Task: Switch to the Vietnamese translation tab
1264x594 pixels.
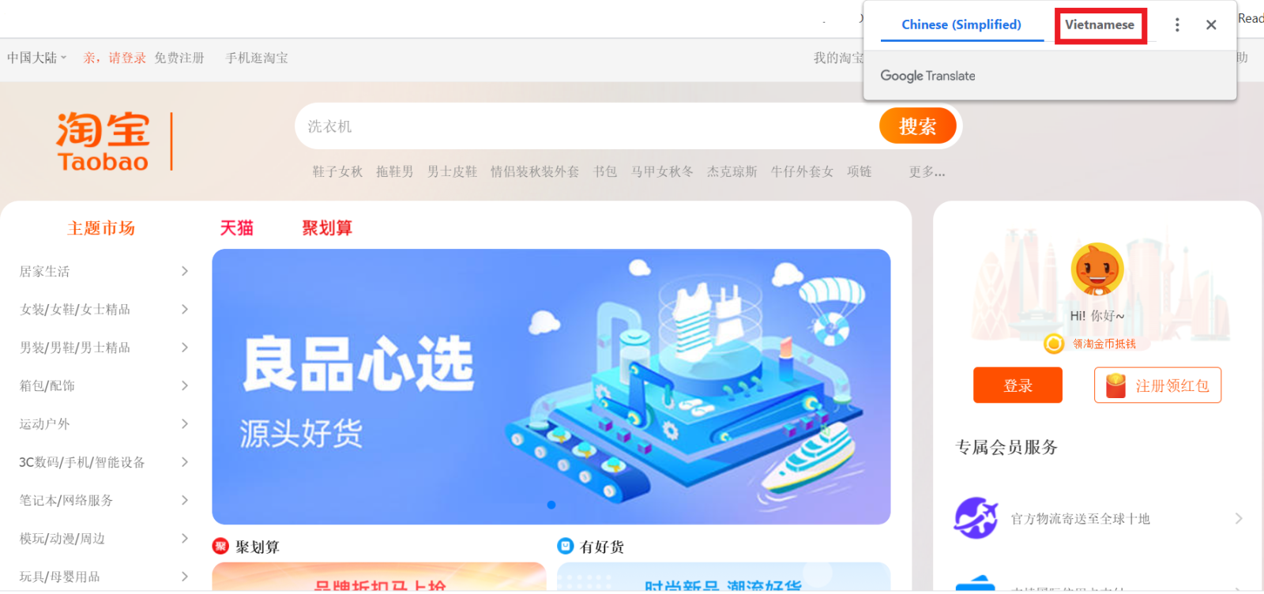Action: pos(1100,25)
